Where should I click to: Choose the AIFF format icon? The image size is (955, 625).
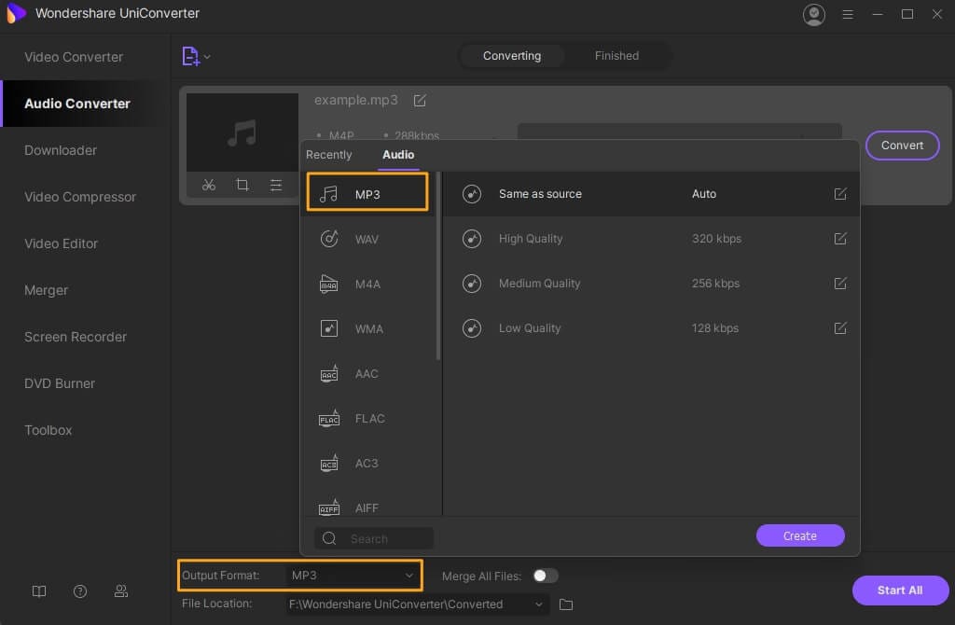click(329, 508)
